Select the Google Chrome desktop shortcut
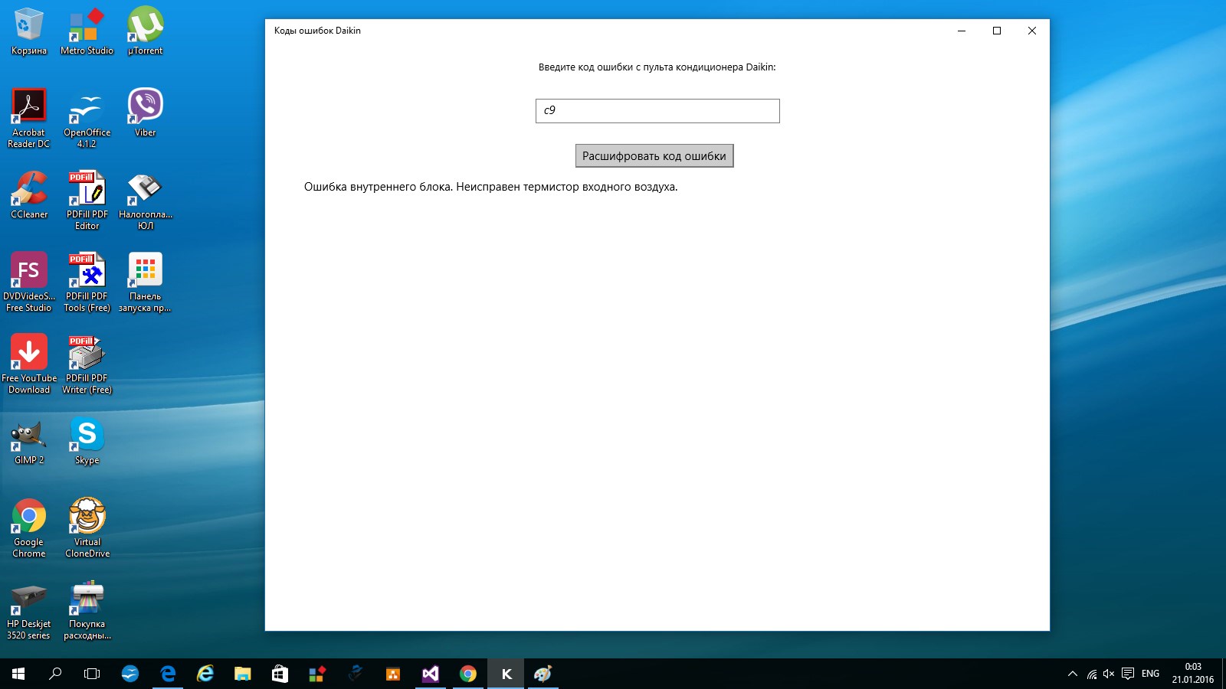1226x689 pixels. pos(29,527)
